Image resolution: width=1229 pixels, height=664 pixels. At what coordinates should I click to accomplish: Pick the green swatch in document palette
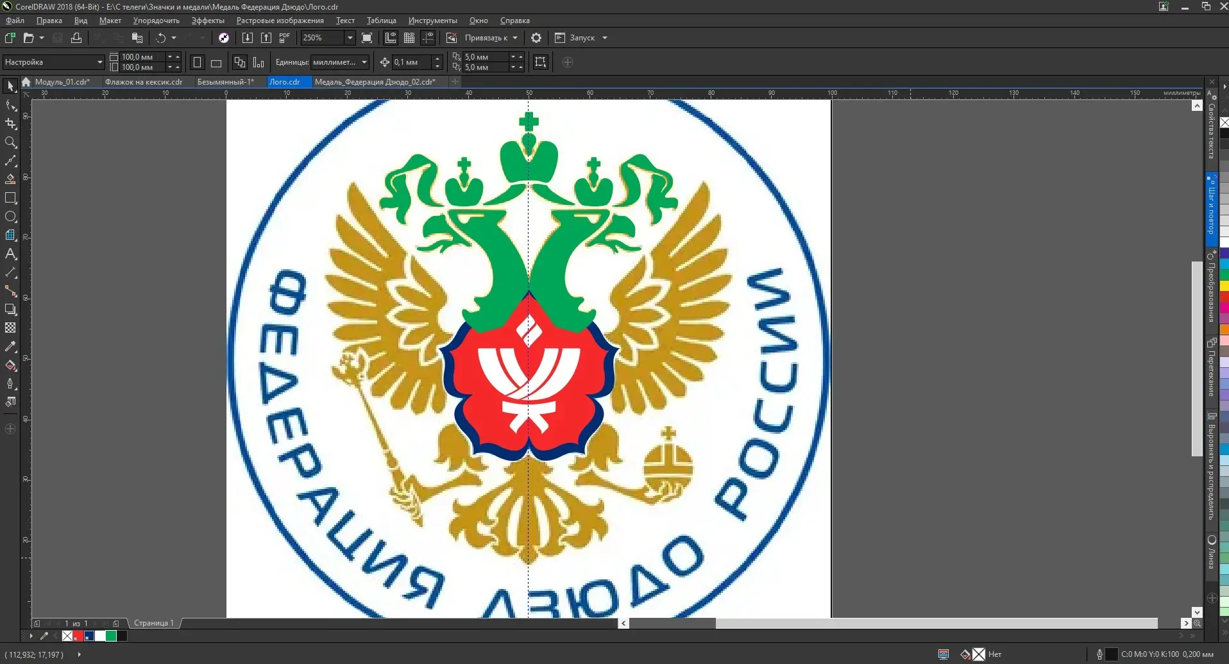click(111, 636)
